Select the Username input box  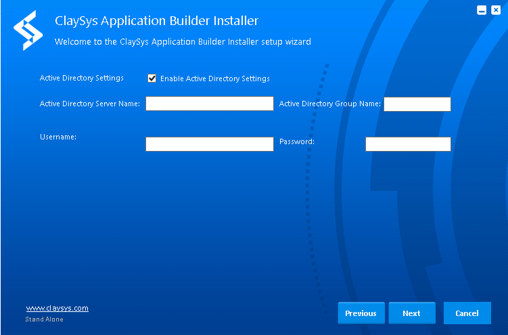tap(210, 144)
